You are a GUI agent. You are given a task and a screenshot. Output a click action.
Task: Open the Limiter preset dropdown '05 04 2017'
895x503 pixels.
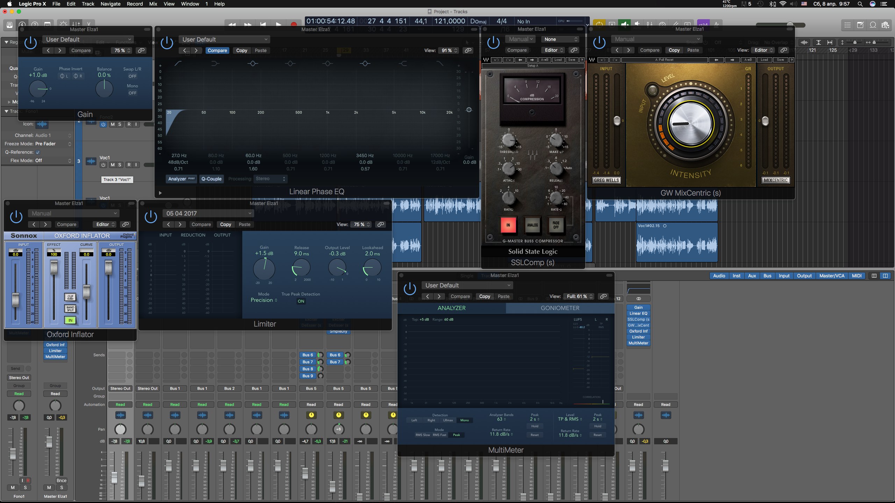coord(208,213)
